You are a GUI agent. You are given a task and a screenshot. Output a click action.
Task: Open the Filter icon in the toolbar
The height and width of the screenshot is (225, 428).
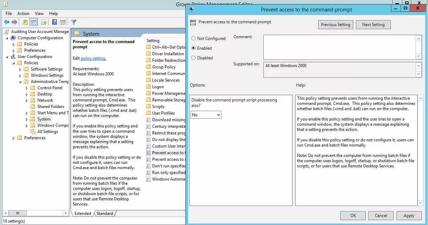73,22
